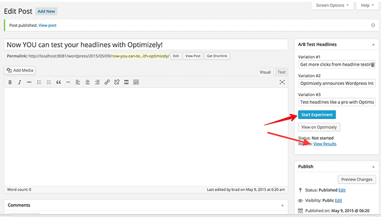Switch to the Visual editor tab
The height and width of the screenshot is (217, 381).
(265, 72)
